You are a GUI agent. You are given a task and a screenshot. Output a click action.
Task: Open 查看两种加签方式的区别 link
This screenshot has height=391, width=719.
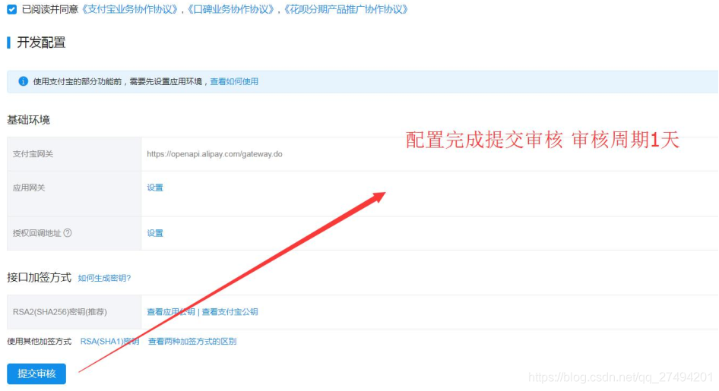(x=192, y=341)
